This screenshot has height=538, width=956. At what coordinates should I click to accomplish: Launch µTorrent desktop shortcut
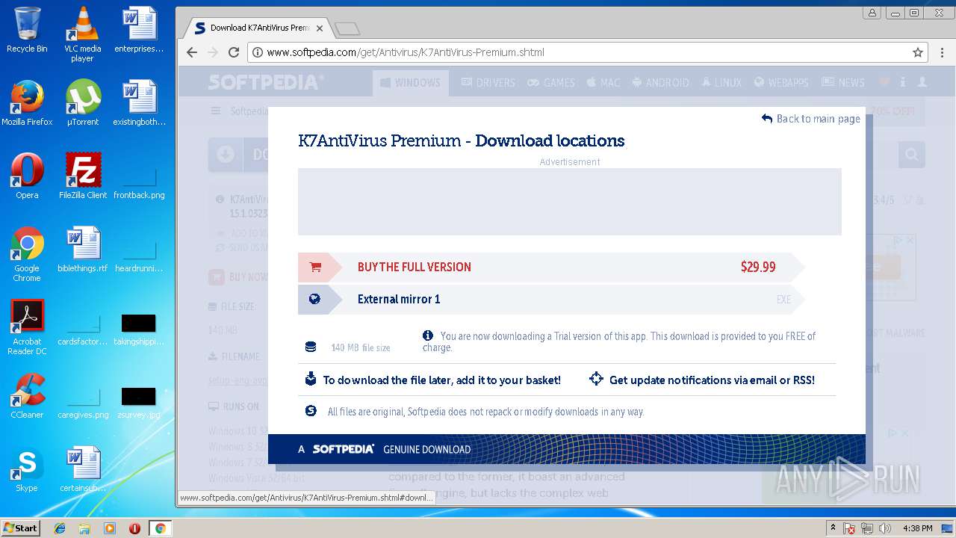(82, 102)
